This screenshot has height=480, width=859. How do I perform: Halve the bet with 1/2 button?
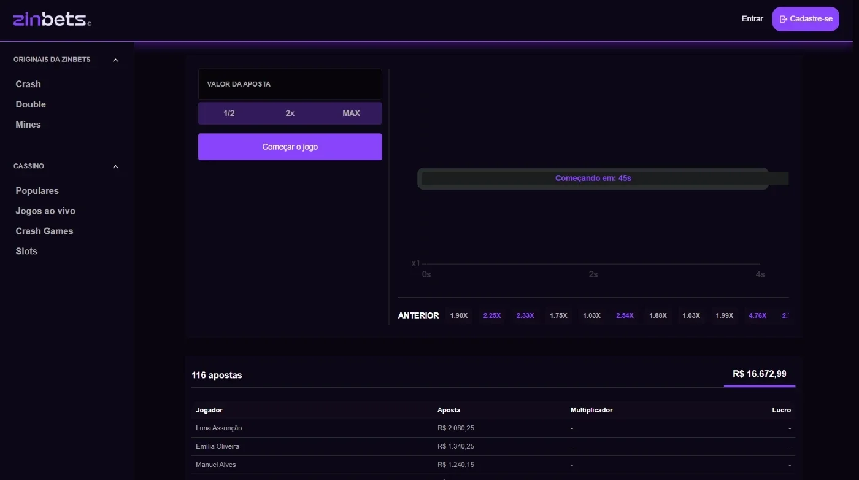pyautogui.click(x=229, y=114)
